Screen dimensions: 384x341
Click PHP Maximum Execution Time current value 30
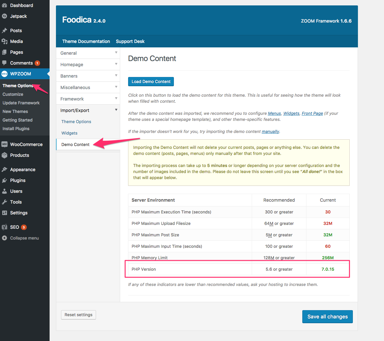pyautogui.click(x=328, y=212)
